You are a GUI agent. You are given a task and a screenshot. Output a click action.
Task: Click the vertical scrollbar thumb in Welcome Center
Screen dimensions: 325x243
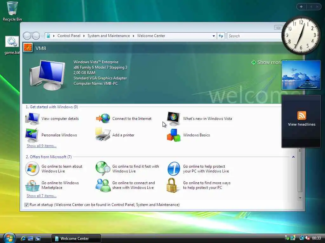pos(300,170)
